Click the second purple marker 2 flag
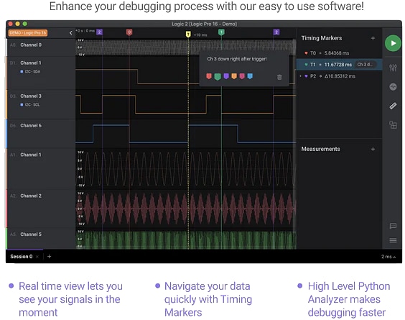This screenshot has width=405, height=320. tap(276, 32)
